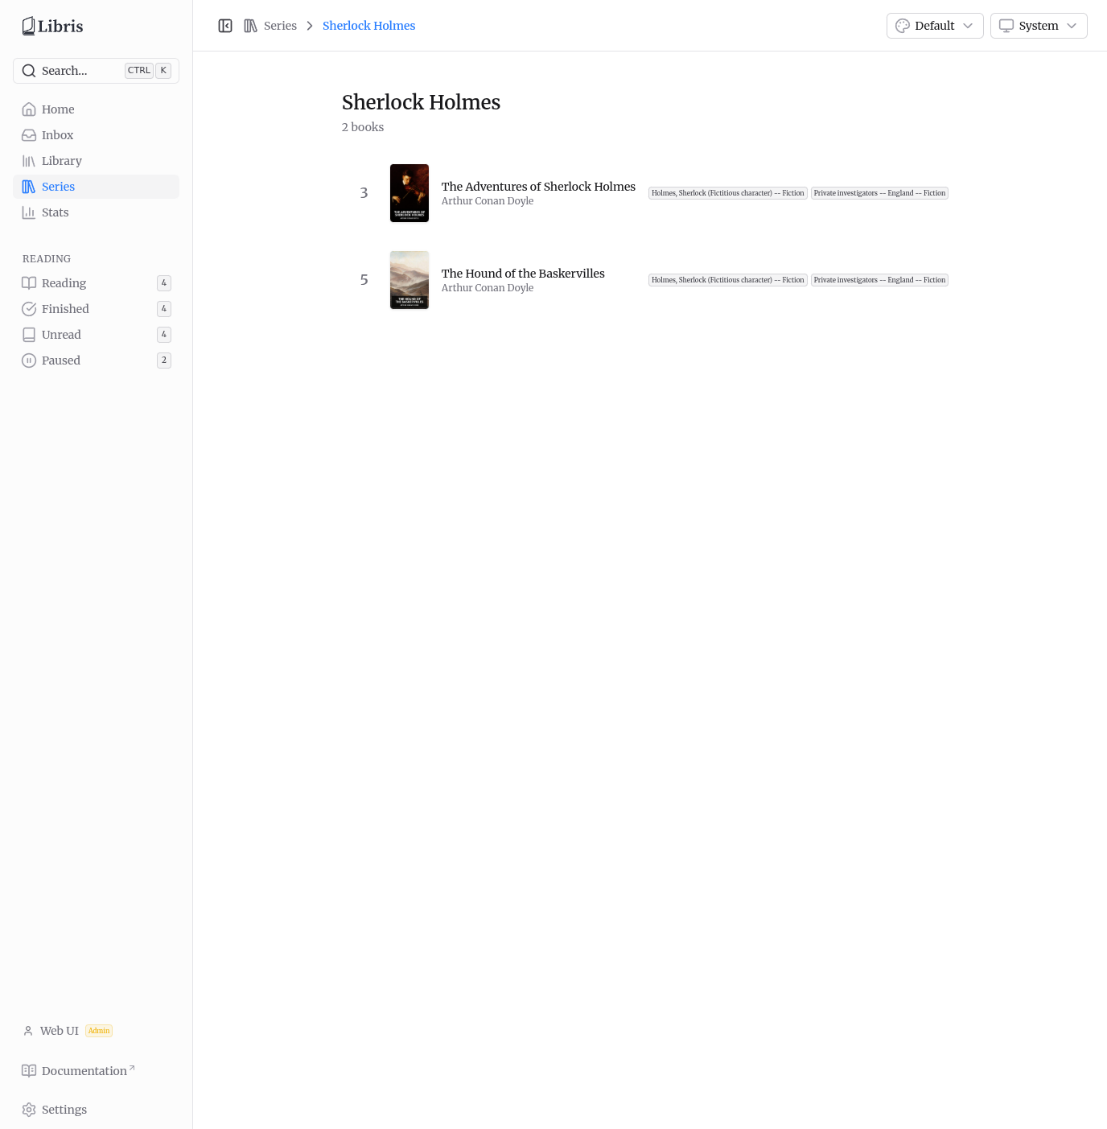
Task: Open The Hound of the Baskervilles title
Action: tap(523, 274)
